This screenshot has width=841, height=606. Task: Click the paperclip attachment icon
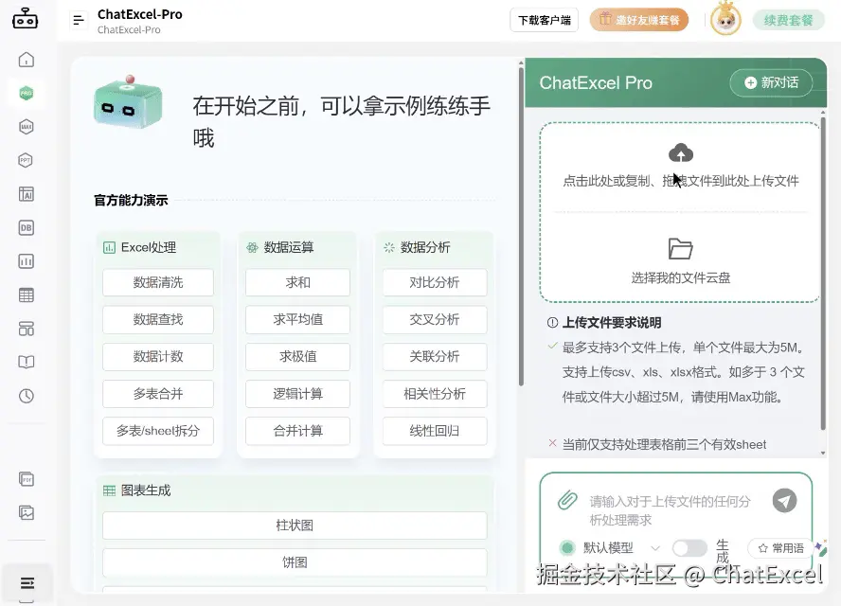pos(567,500)
